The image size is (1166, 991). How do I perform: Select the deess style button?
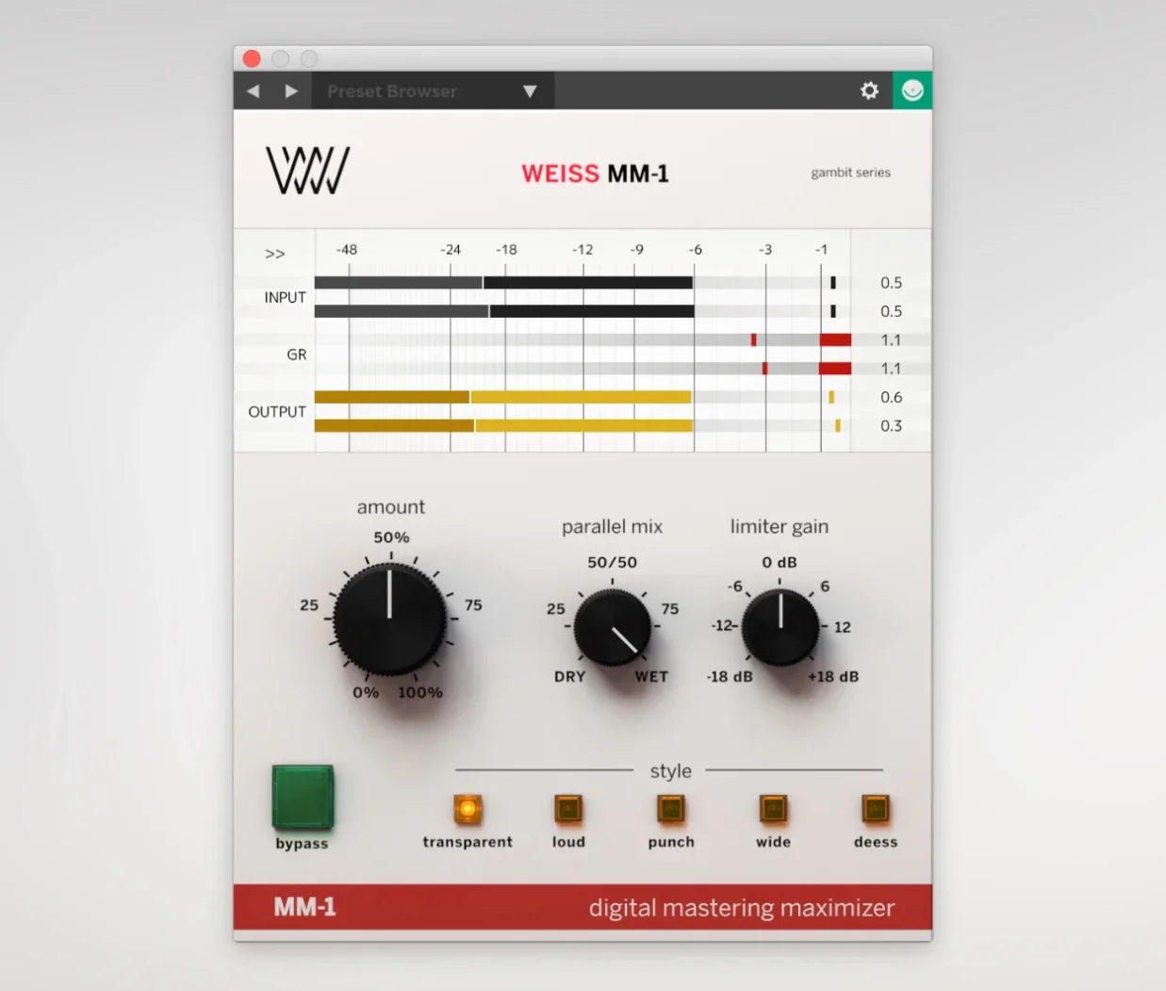pyautogui.click(x=875, y=809)
